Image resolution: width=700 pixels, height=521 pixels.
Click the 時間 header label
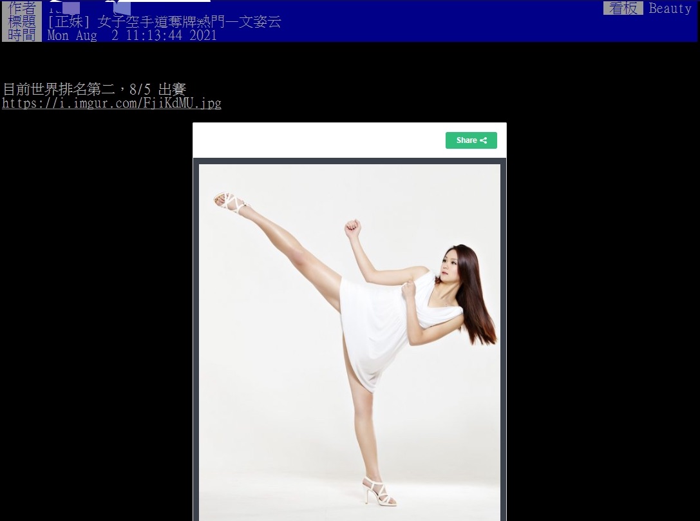[x=22, y=35]
